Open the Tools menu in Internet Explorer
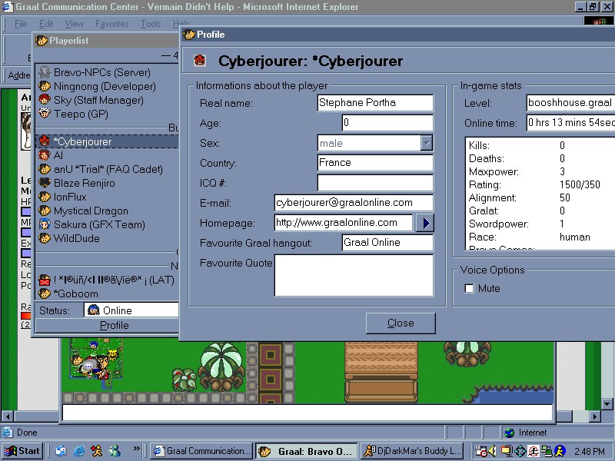This screenshot has height=461, width=615. point(151,24)
